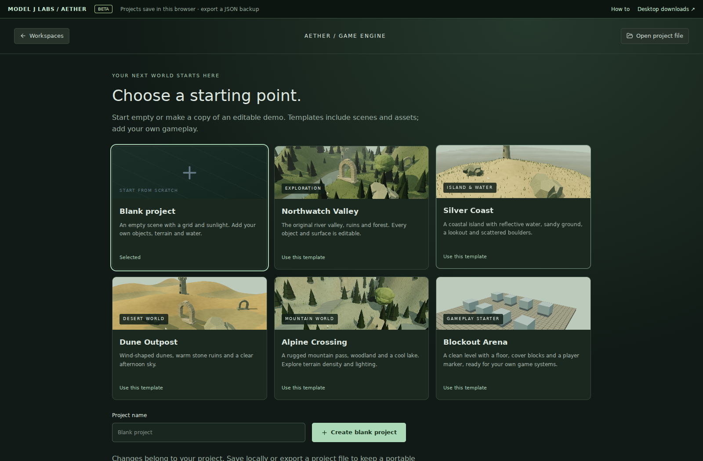Click the Dune Outpost title

coord(149,342)
